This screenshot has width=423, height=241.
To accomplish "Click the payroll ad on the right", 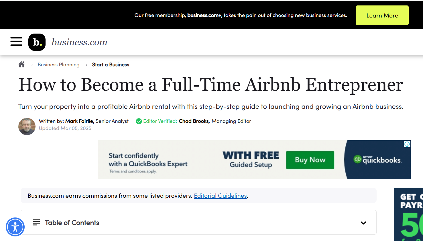I will coord(408,214).
